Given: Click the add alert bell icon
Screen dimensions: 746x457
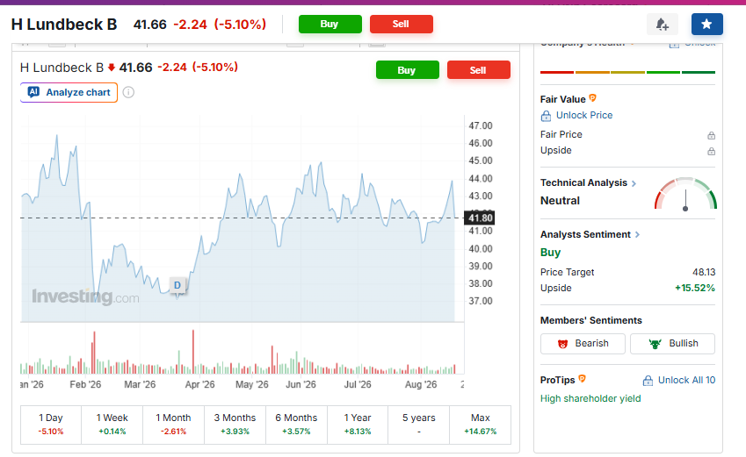Looking at the screenshot, I should 662,25.
